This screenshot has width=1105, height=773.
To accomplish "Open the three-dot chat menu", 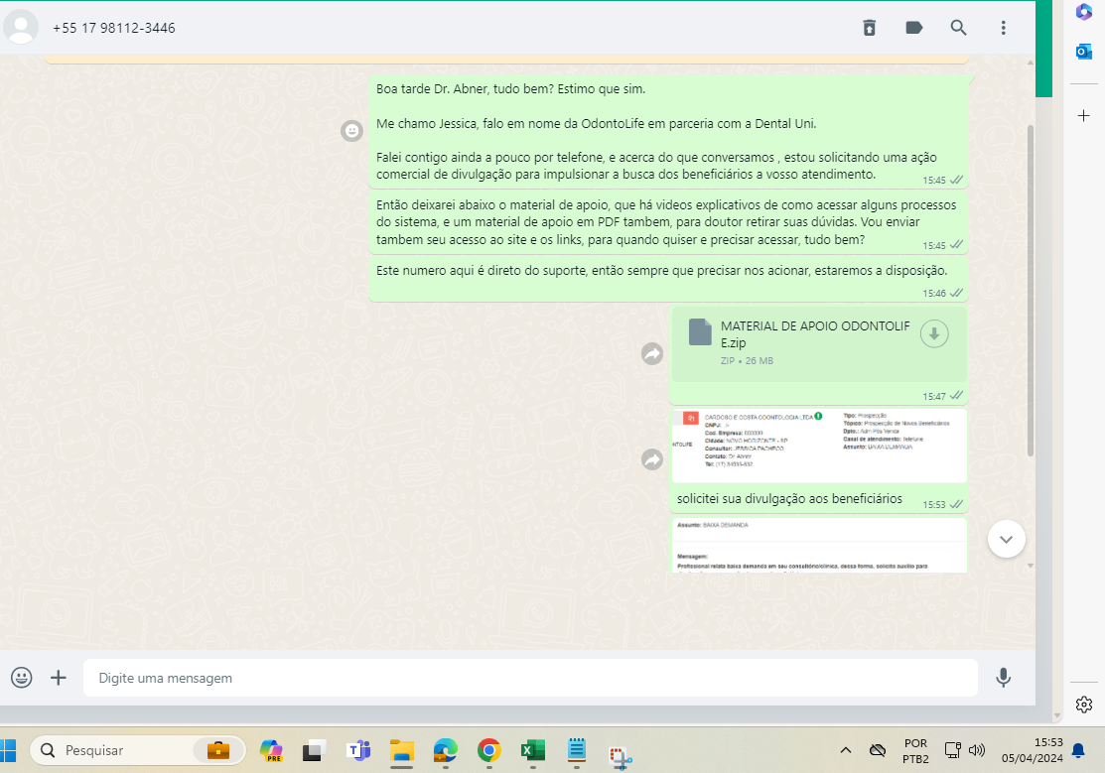I will click(x=1004, y=28).
